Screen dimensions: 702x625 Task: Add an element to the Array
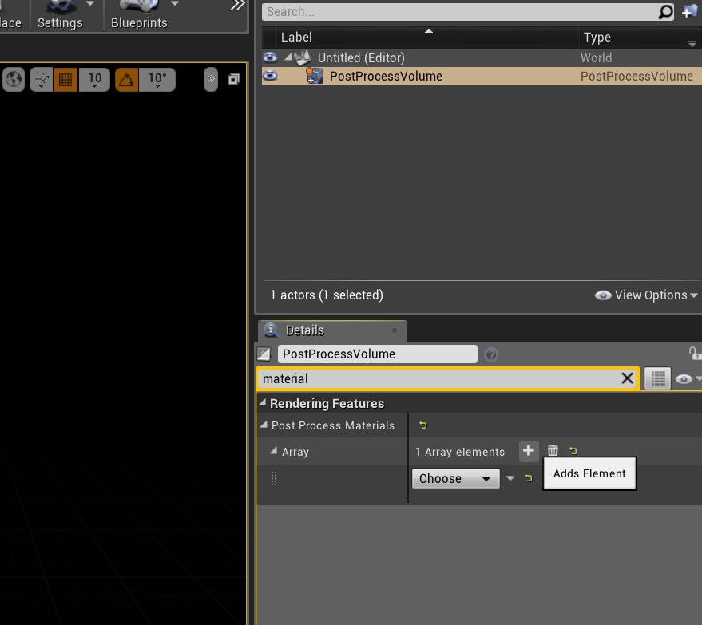[528, 450]
